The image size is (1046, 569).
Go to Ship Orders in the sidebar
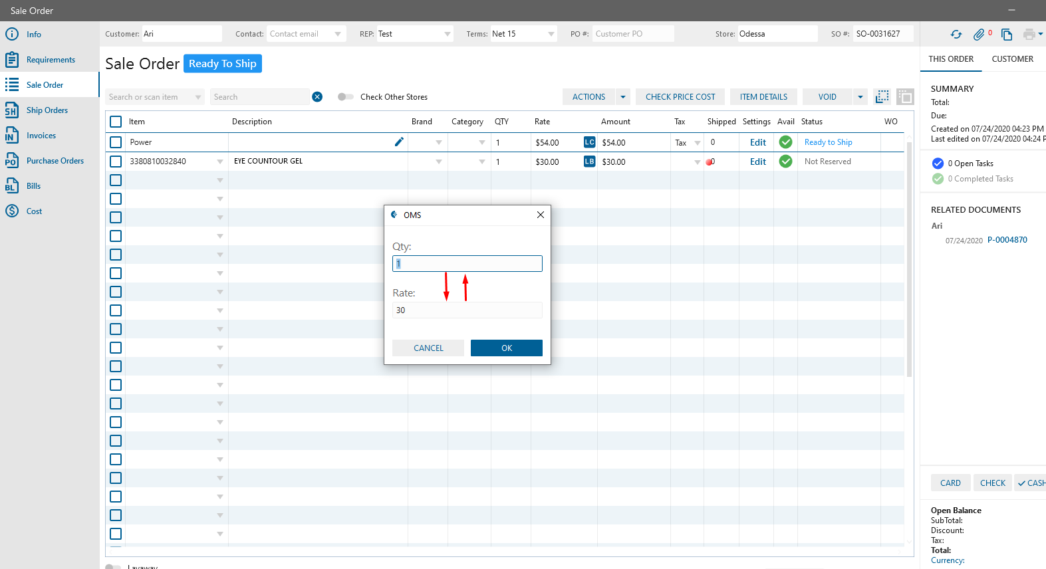(47, 110)
